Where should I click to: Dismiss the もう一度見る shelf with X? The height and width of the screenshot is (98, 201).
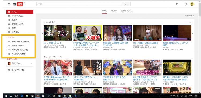click(x=190, y=22)
